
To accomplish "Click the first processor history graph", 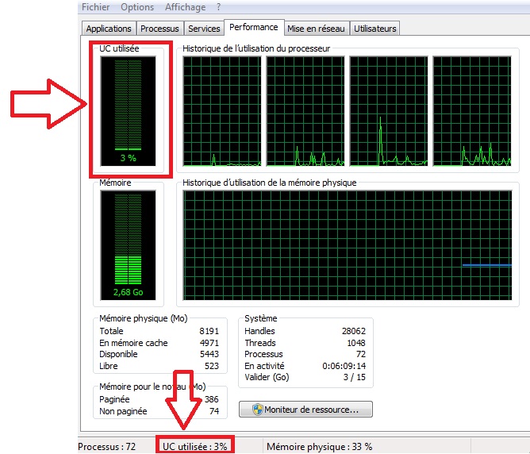I will (222, 111).
